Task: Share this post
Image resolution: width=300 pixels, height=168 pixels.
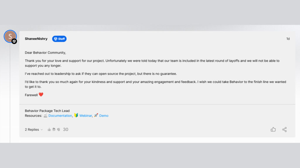Action: pos(284,129)
